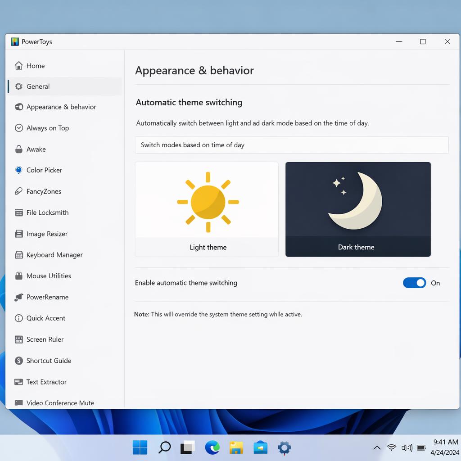This screenshot has width=461, height=461.
Task: Disable automatic theme switching toggle
Action: point(414,283)
